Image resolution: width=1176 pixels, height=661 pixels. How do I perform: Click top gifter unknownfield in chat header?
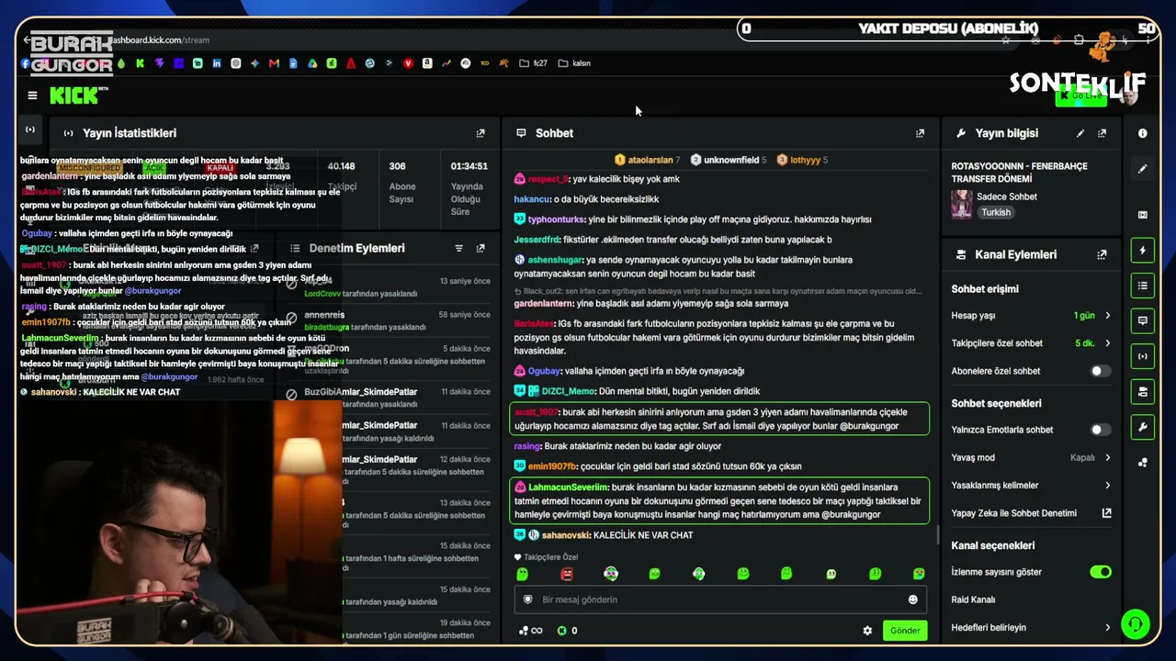tap(730, 160)
